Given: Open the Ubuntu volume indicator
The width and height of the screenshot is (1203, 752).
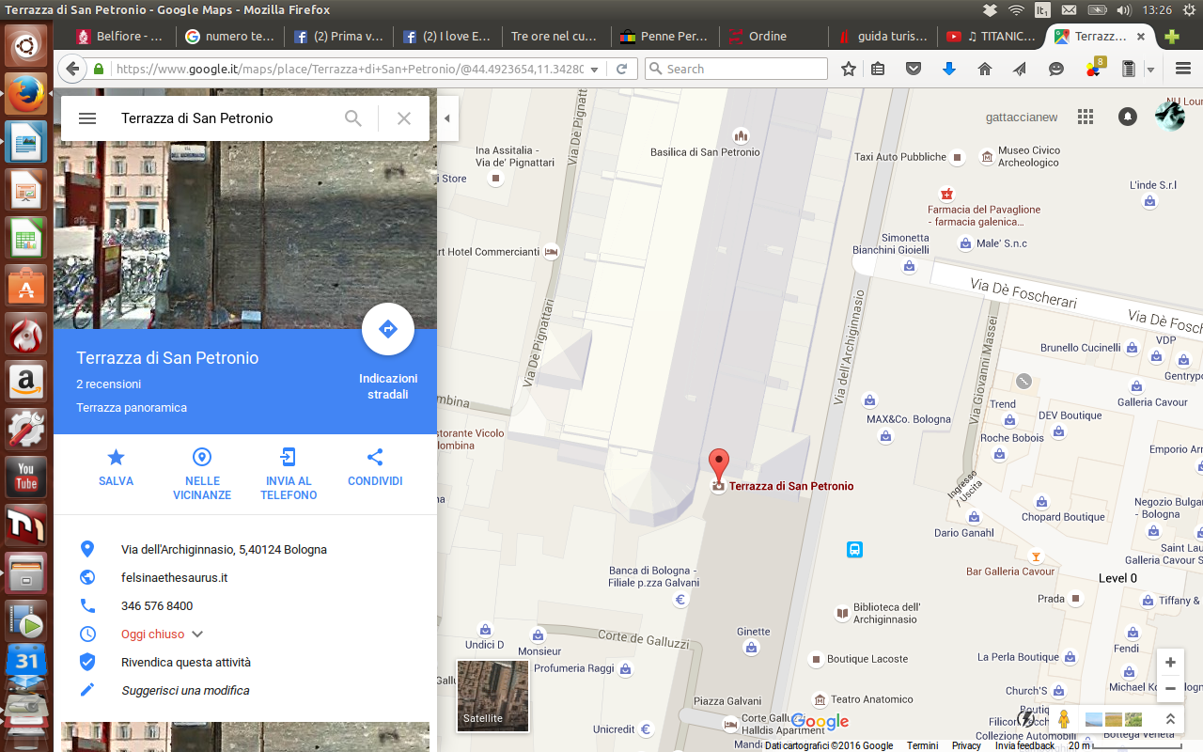Looking at the screenshot, I should tap(1123, 10).
